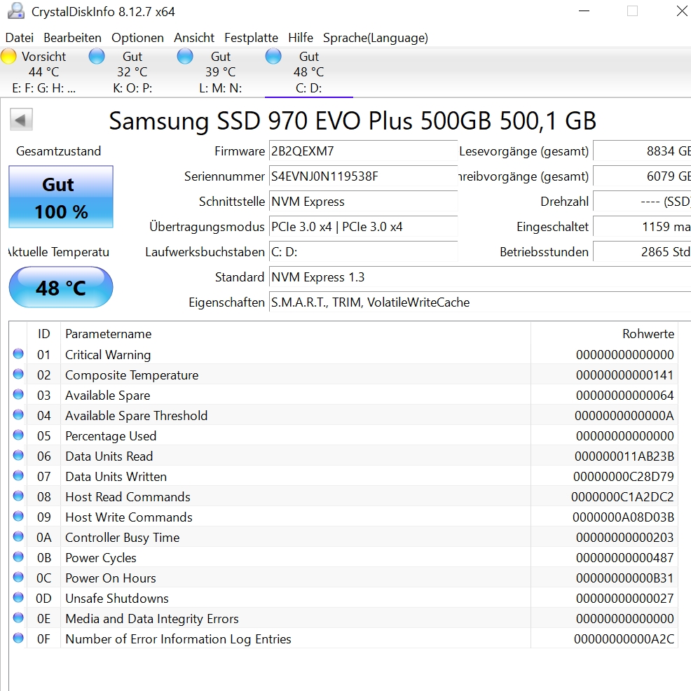Image resolution: width=691 pixels, height=691 pixels.
Task: Click raw value 00000000C28D79
Action: (x=623, y=476)
